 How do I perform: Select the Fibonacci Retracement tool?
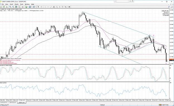pyautogui.click(x=57, y=7)
